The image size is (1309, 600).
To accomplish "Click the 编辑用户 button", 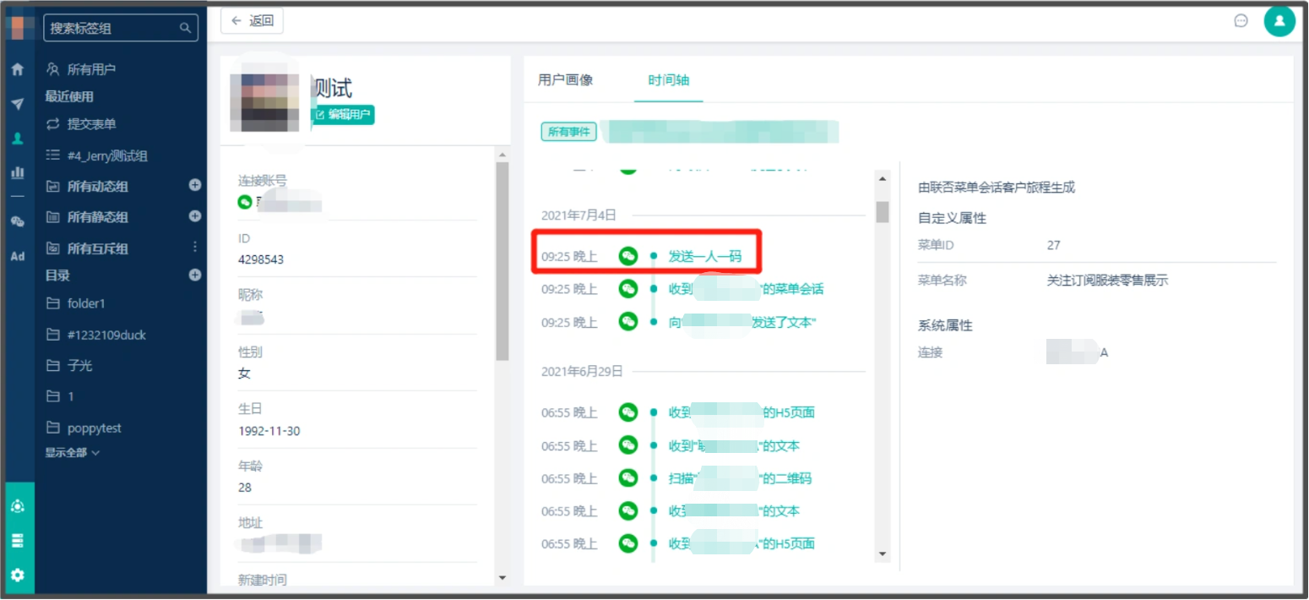I will (x=343, y=115).
